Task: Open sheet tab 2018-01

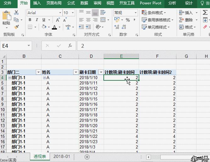Action: point(62,156)
